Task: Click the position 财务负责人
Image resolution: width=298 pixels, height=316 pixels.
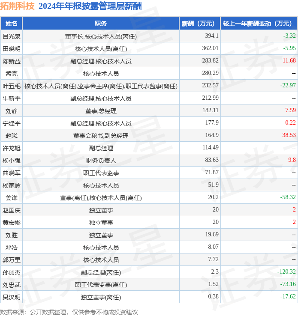Action: (101, 161)
